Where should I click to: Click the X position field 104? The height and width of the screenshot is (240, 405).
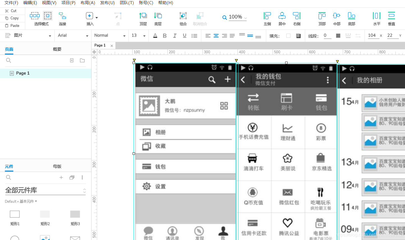click(373, 35)
